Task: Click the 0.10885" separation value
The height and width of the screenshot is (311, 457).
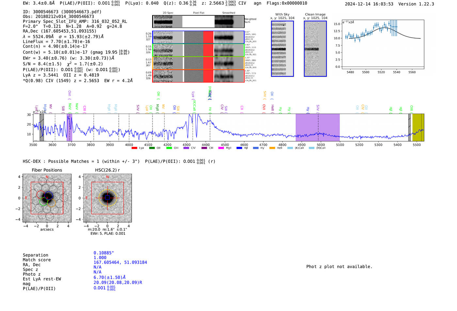Action: [104, 253]
